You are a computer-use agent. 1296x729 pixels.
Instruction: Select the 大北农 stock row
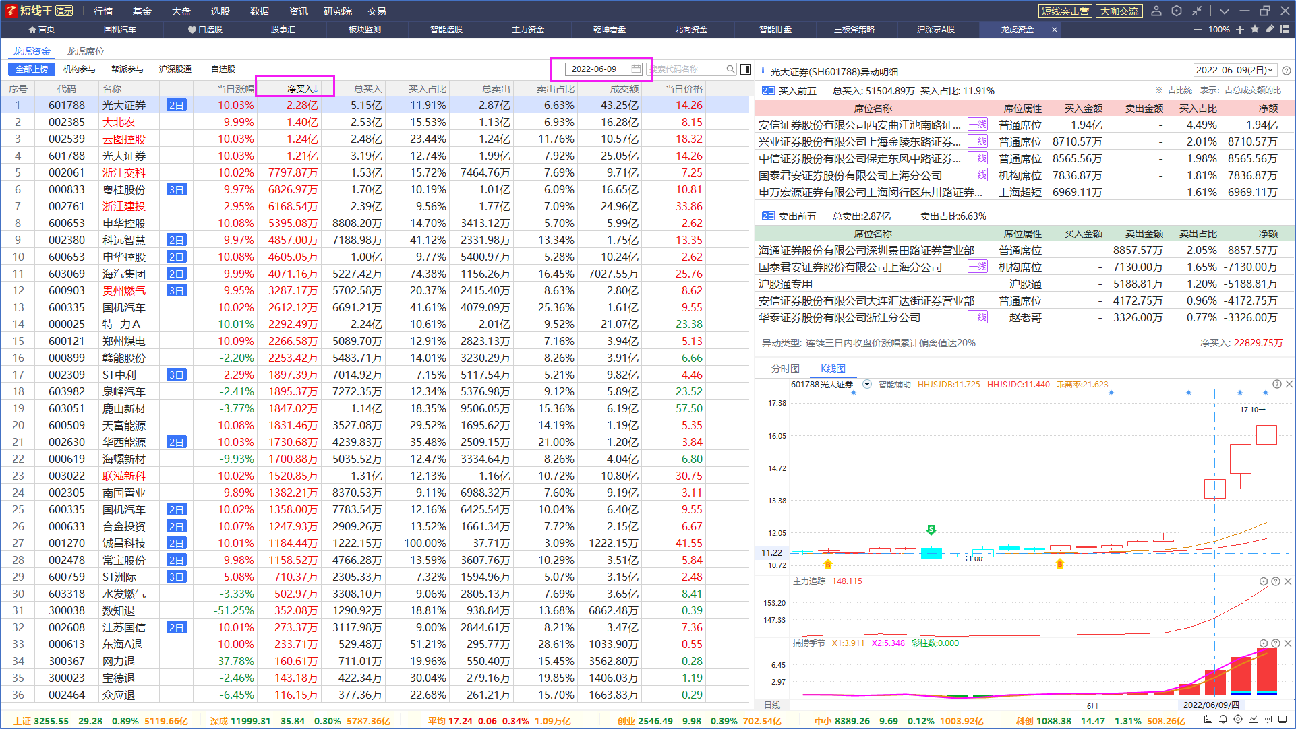click(x=375, y=122)
